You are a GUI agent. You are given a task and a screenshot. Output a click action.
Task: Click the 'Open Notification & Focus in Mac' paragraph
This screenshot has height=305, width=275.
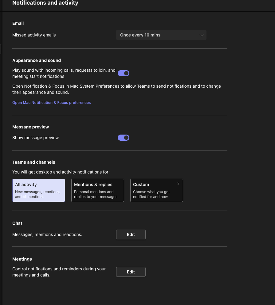pos(117,89)
